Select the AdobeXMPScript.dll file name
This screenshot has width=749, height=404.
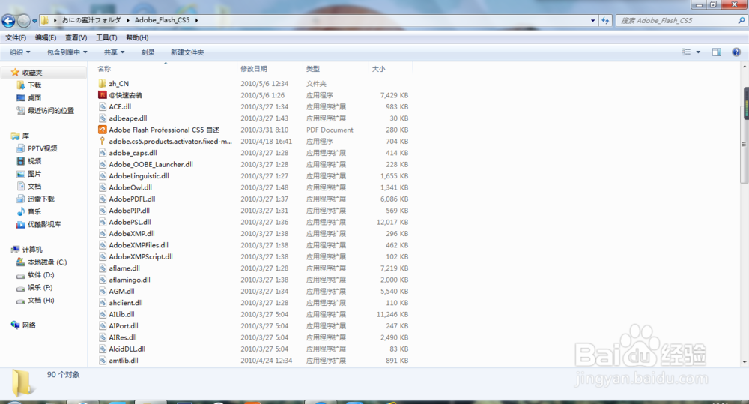(141, 257)
